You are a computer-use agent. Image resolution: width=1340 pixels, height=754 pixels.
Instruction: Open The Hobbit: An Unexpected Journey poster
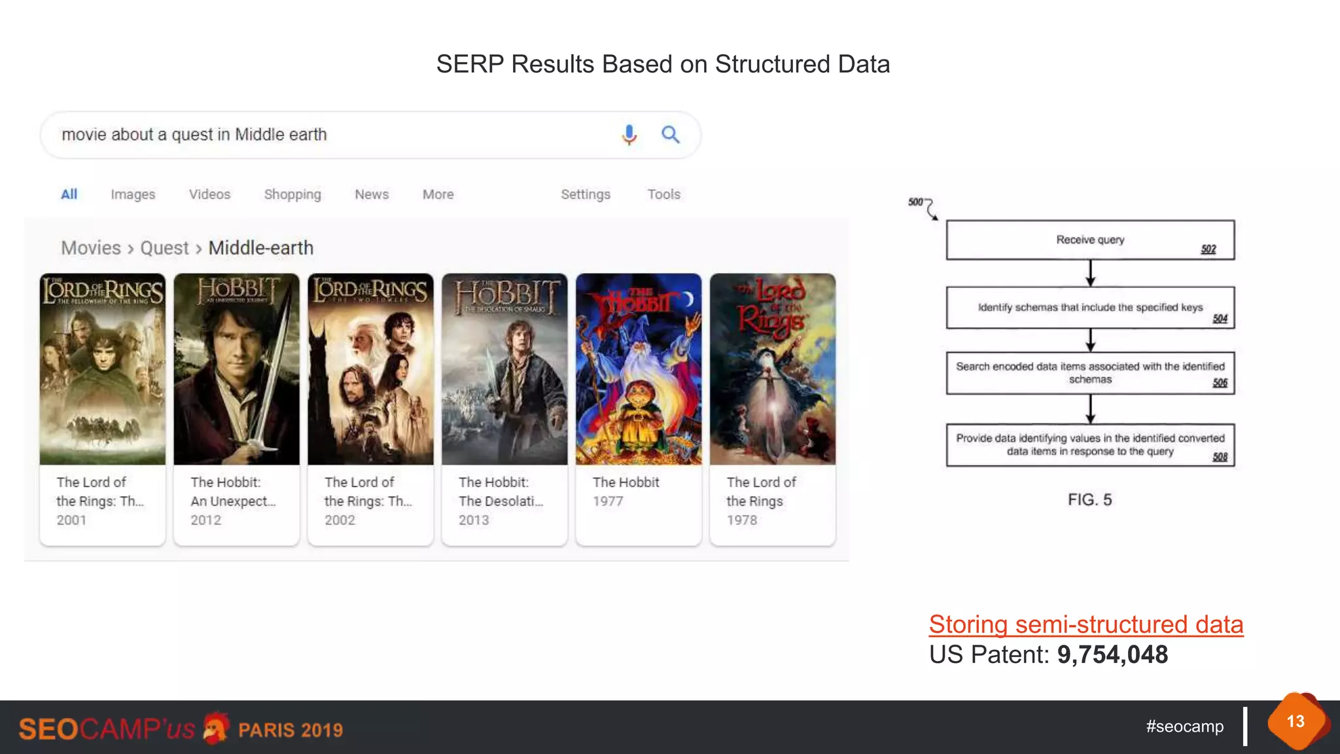point(237,369)
